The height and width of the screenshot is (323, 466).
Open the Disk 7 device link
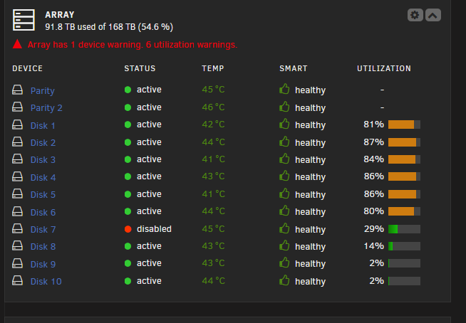[43, 230]
